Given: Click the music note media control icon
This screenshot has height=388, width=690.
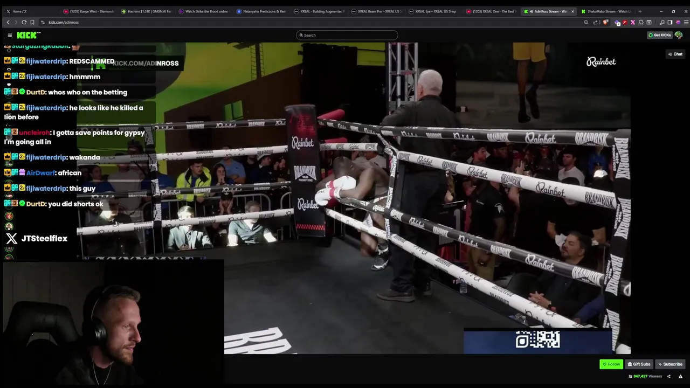Looking at the screenshot, I should (x=661, y=22).
